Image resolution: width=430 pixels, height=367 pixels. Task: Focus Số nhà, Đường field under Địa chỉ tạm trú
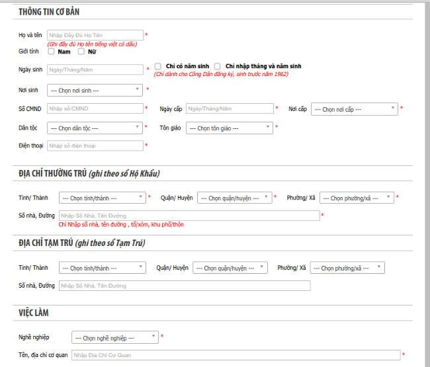point(185,286)
